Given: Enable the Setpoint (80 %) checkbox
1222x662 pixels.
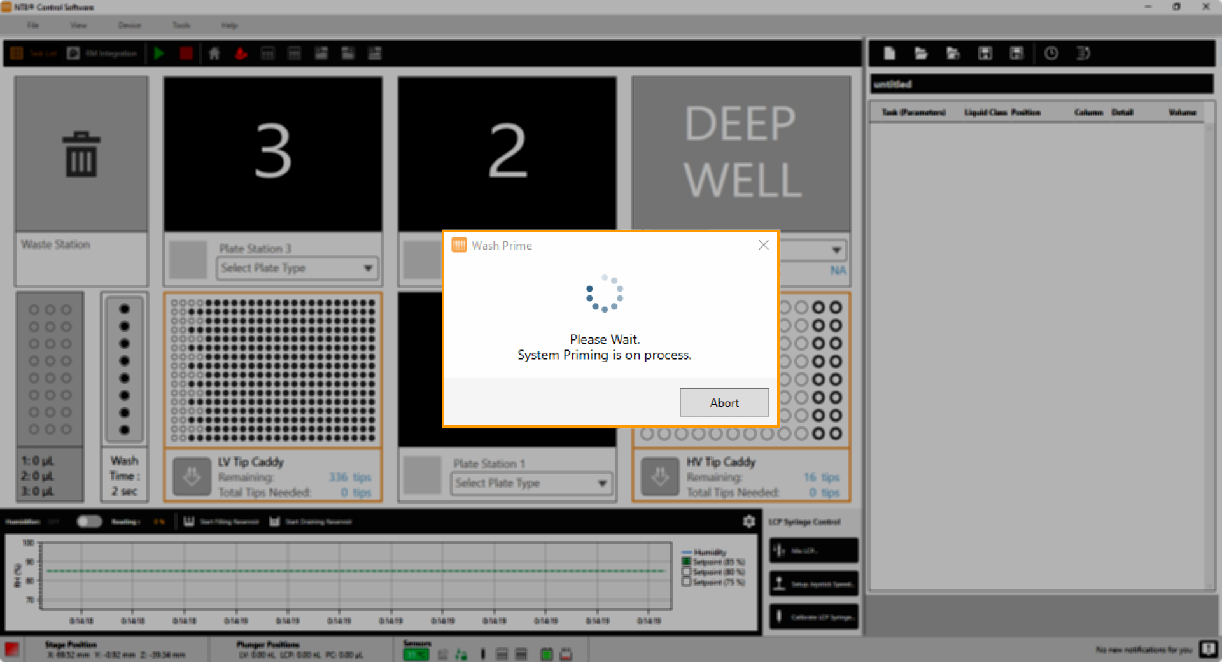Looking at the screenshot, I should [686, 572].
